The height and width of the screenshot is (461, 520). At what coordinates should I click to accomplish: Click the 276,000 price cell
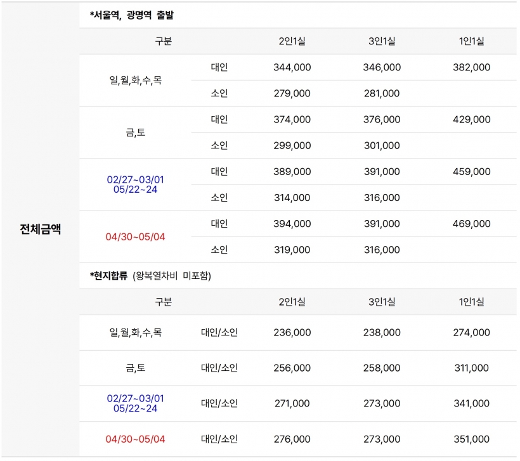tap(292, 439)
